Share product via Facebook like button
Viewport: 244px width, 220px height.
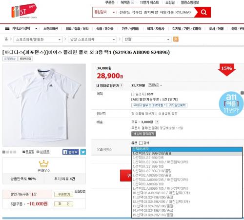click(x=71, y=152)
